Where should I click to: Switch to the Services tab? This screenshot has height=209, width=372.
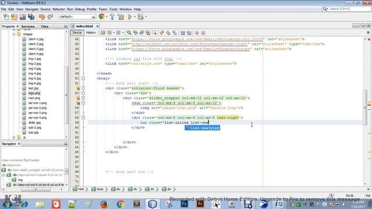[28, 26]
